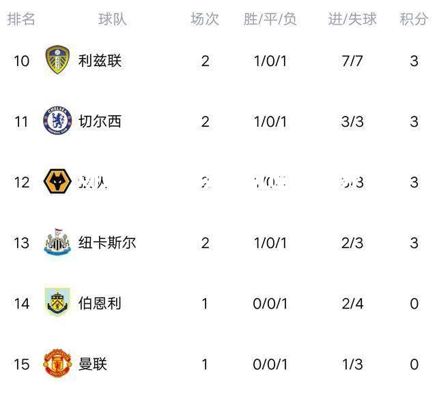Image resolution: width=437 pixels, height=398 pixels.
Task: Open the Chelsea club badge
Action: click(x=57, y=121)
